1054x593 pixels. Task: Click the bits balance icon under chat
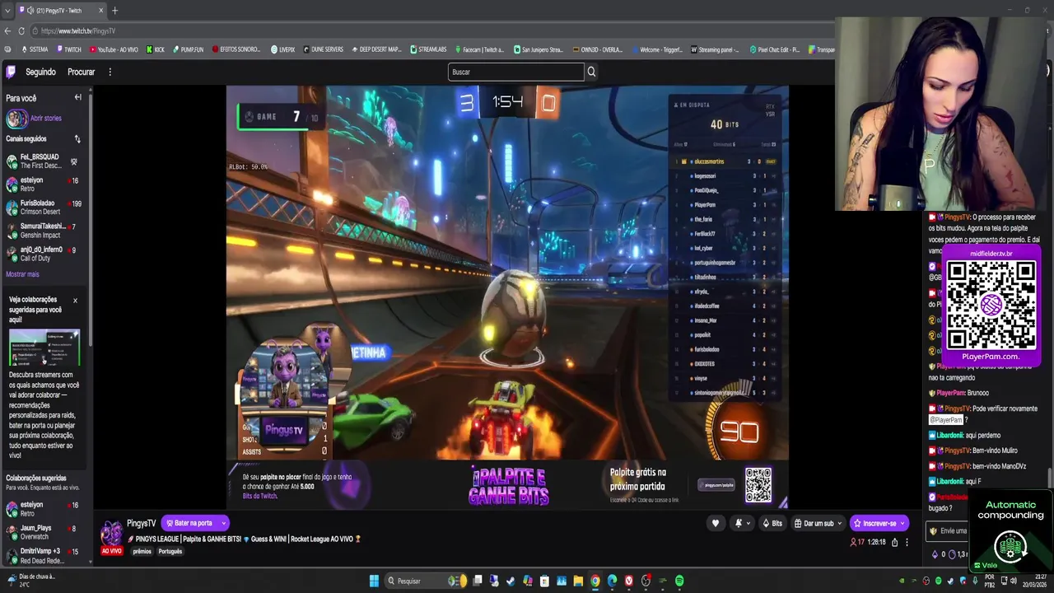[x=936, y=554]
